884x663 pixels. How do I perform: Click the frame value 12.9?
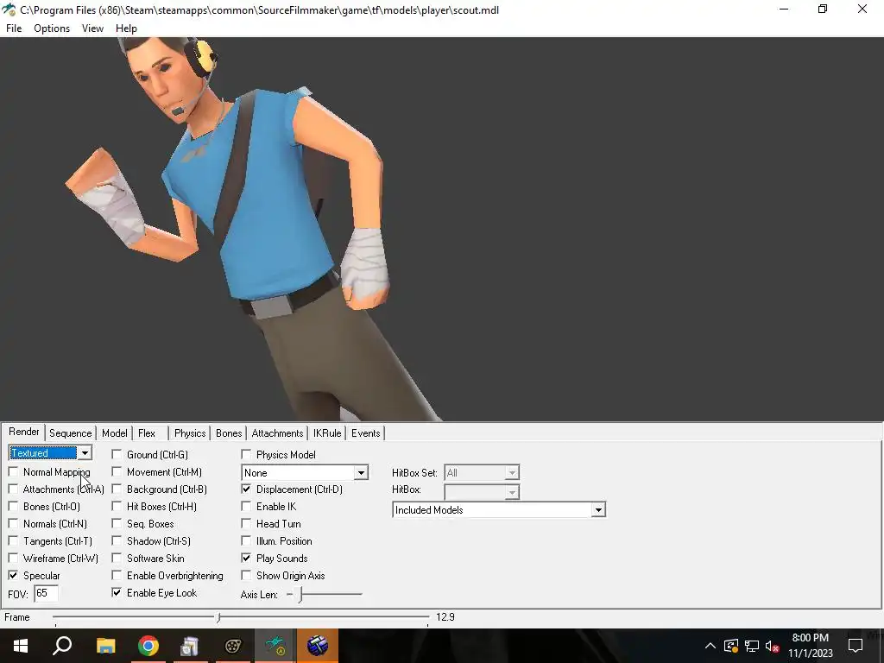pyautogui.click(x=445, y=617)
